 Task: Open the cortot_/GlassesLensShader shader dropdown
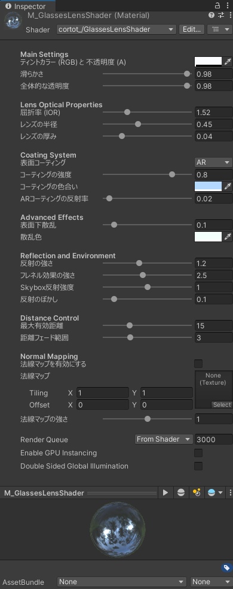tap(116, 29)
